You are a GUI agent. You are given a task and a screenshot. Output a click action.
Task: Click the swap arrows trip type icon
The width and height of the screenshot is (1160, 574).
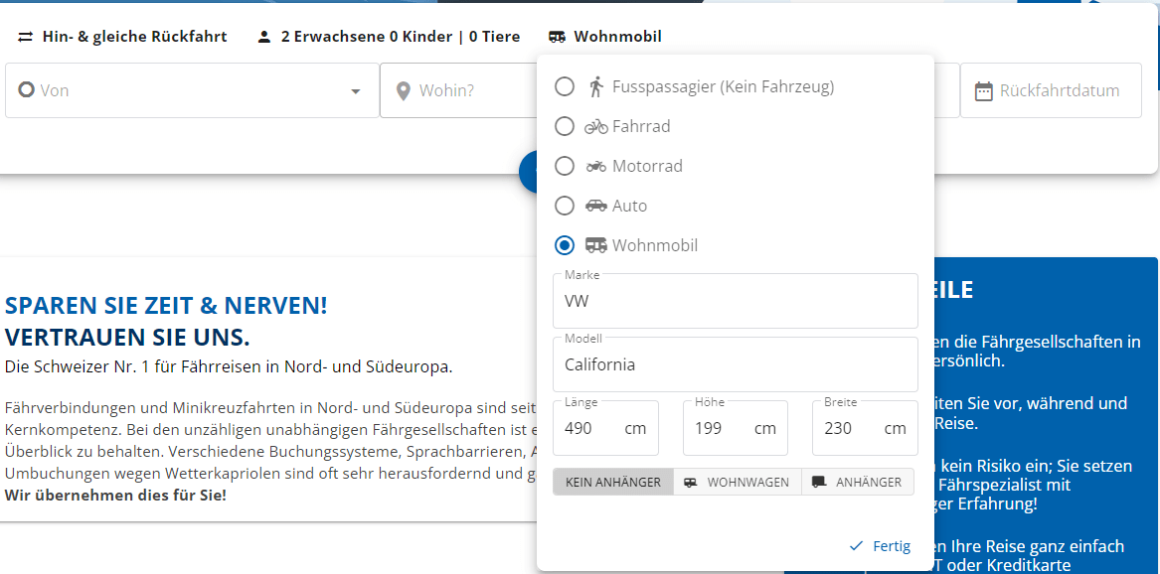[26, 37]
